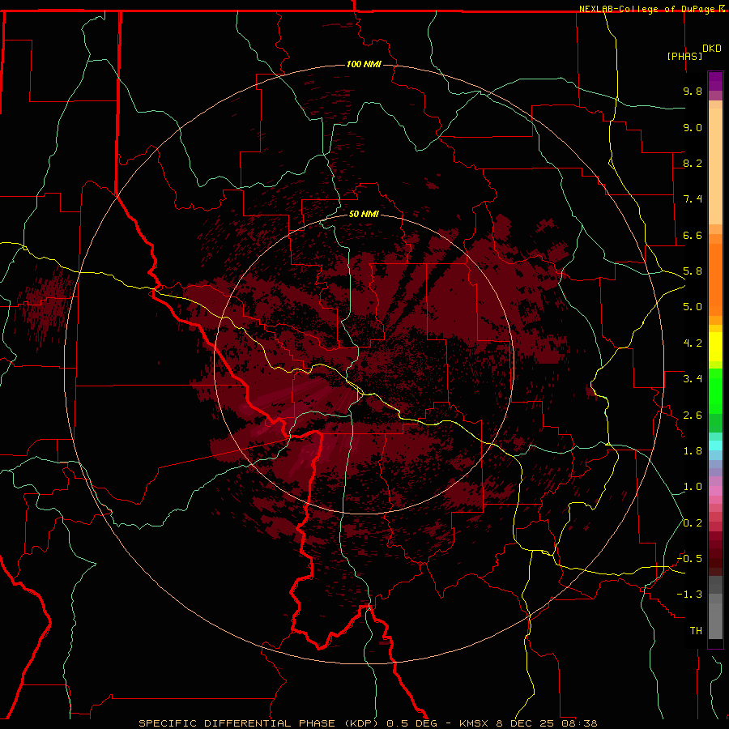
Task: Select the bright green segment of the color bar
Action: (715, 391)
